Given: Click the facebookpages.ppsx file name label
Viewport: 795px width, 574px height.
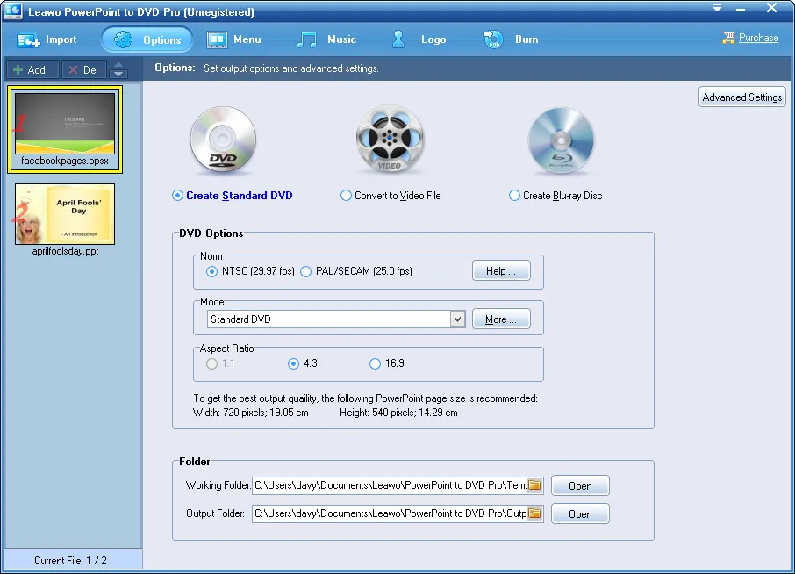Looking at the screenshot, I should pos(65,161).
